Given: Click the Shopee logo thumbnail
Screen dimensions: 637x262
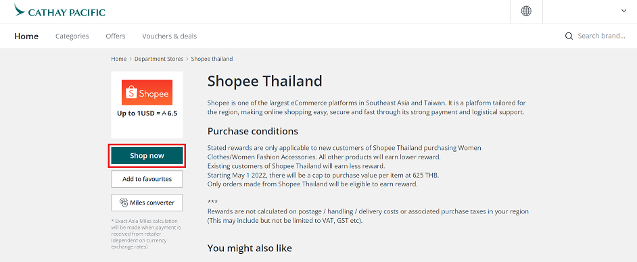Looking at the screenshot, I should 147,93.
